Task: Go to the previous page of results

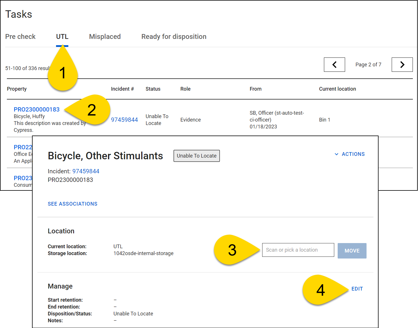Action: [x=334, y=65]
